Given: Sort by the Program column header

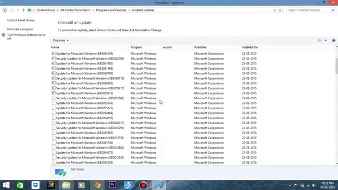Looking at the screenshot, I should [136, 47].
